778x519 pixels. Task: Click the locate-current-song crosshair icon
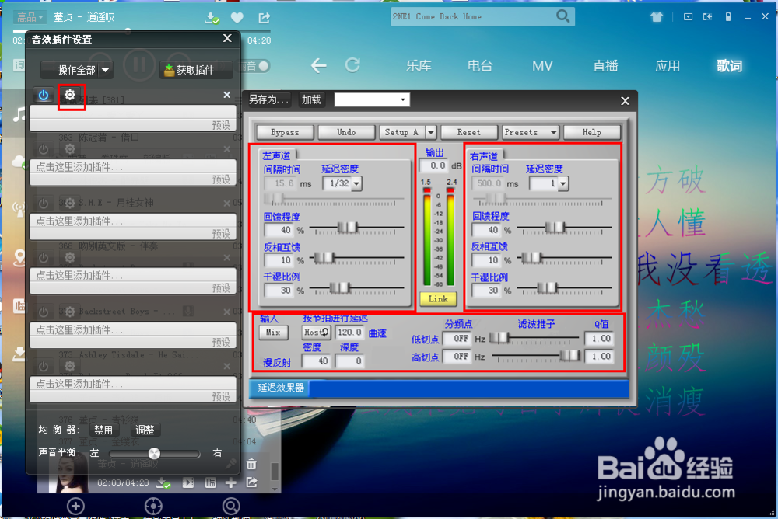pyautogui.click(x=153, y=506)
